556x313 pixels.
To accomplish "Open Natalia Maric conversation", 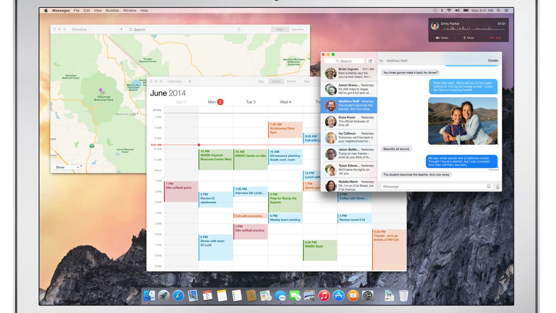I will coord(349,185).
